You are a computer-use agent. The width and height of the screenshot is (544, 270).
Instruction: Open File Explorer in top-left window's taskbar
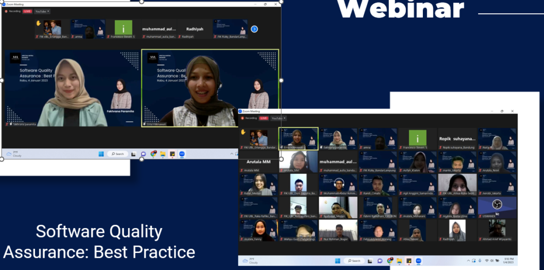click(163, 154)
